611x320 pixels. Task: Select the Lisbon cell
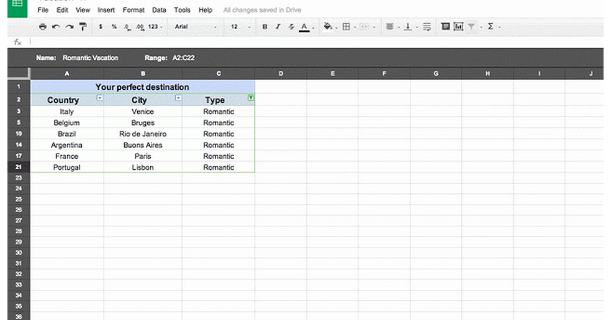click(x=143, y=167)
